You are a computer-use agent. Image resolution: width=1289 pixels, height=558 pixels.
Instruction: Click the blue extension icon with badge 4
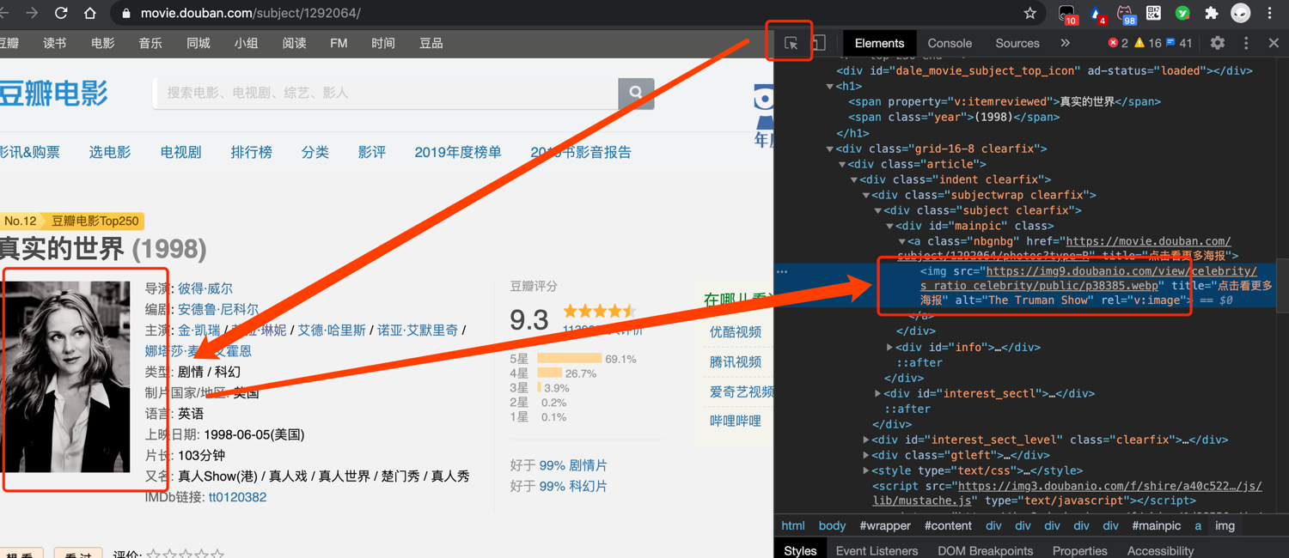pos(1097,14)
